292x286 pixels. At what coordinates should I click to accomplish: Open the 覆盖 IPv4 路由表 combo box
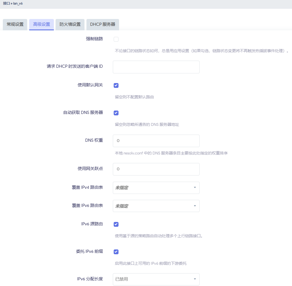point(156,188)
